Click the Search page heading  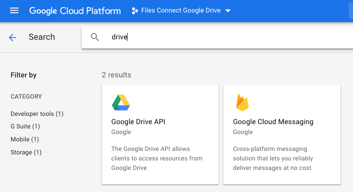coord(41,37)
